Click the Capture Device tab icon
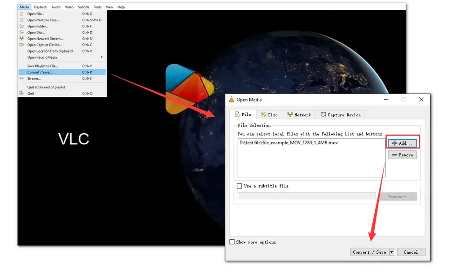This screenshot has height=270, width=466. [323, 115]
